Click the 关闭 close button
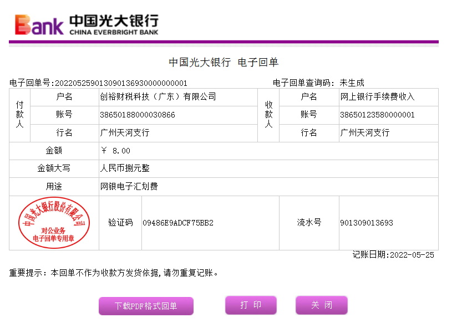This screenshot has height=328, width=457. pos(321,305)
